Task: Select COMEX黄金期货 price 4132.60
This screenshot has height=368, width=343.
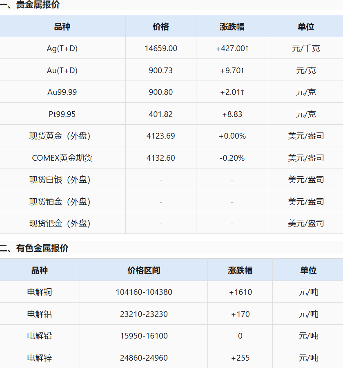Action: [x=160, y=158]
